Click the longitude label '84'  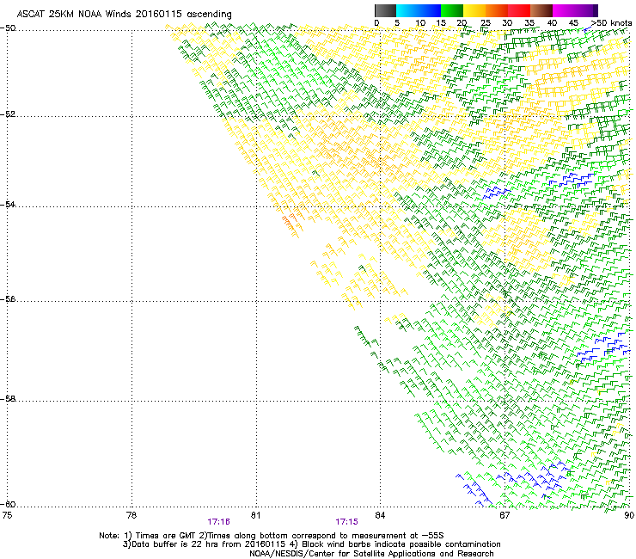[x=380, y=515]
